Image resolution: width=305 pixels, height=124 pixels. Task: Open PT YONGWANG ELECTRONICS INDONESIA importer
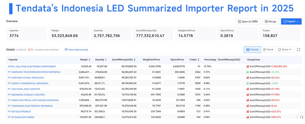[x=30, y=106]
